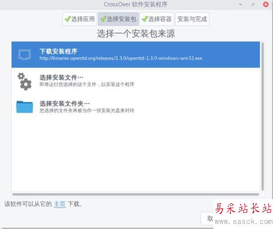Maximize the CrossOver installer window

(253, 4)
